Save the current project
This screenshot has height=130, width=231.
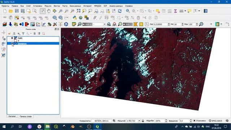pyautogui.click(x=17, y=11)
